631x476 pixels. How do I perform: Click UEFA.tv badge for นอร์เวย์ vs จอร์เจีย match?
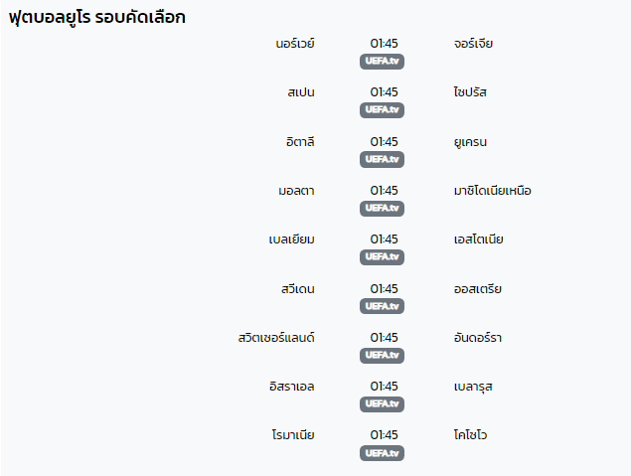pos(382,62)
